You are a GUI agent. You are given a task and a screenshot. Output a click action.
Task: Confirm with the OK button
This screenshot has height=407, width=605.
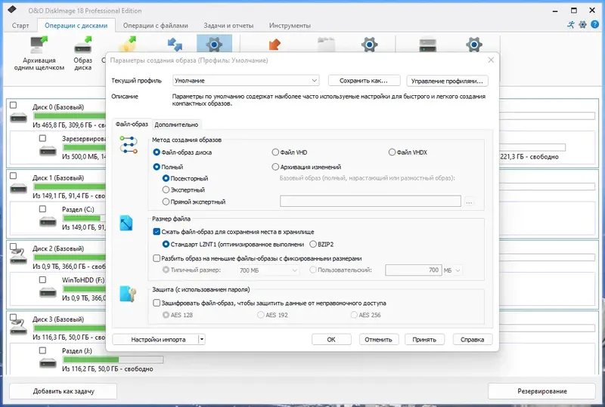[x=331, y=339]
